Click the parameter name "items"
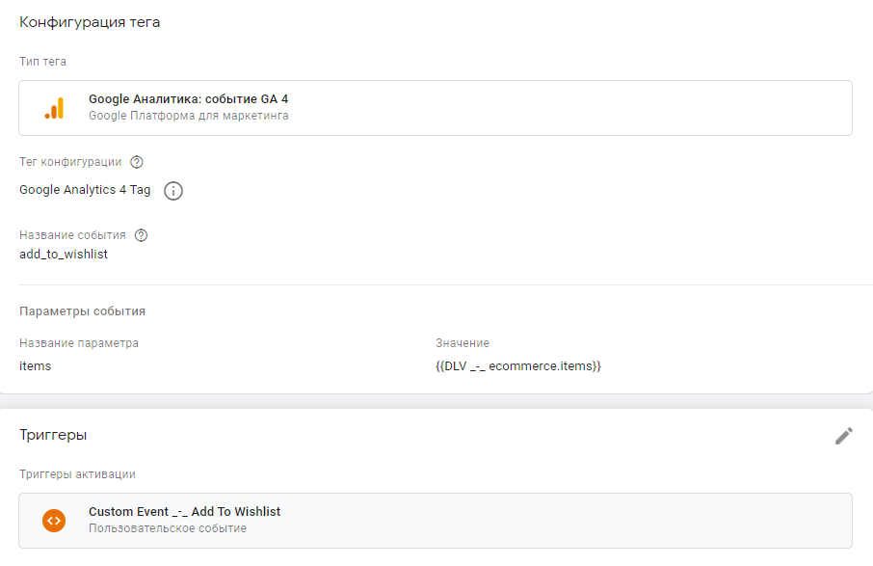 (x=36, y=365)
